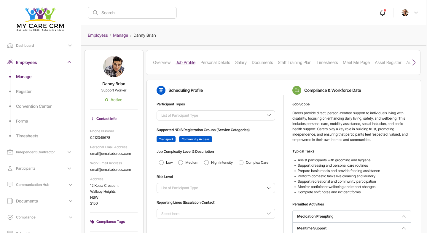The width and height of the screenshot is (427, 233).
Task: Collapse the Employees sidebar section chevron
Action: click(69, 62)
